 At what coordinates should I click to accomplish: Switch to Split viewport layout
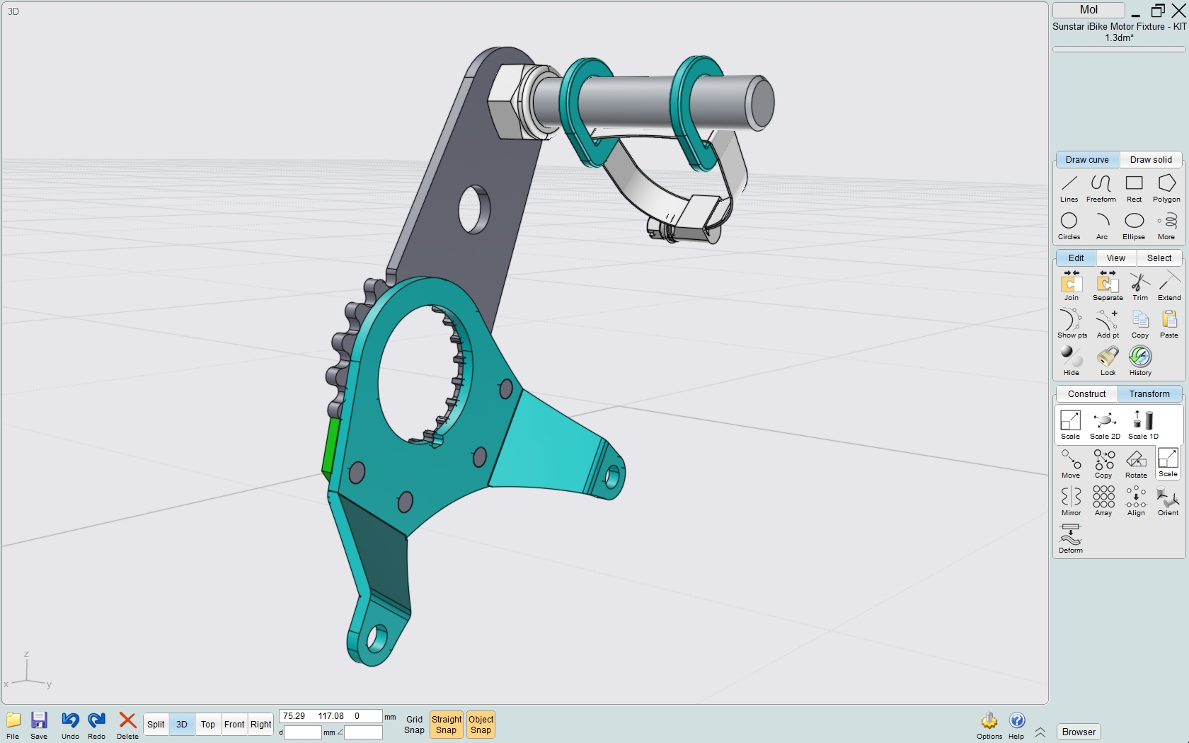point(156,725)
